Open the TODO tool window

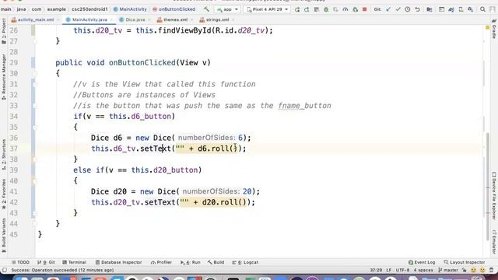pyautogui.click(x=20, y=262)
